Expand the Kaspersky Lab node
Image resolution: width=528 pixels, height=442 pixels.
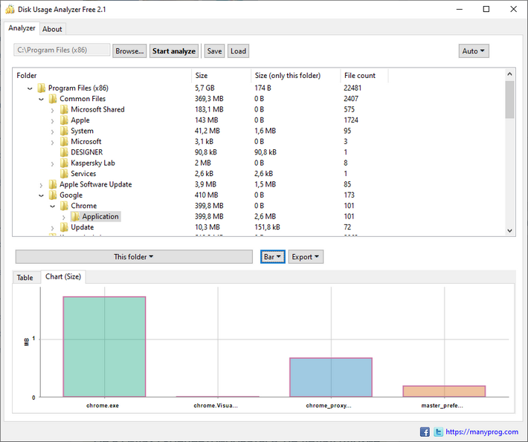pyautogui.click(x=52, y=164)
